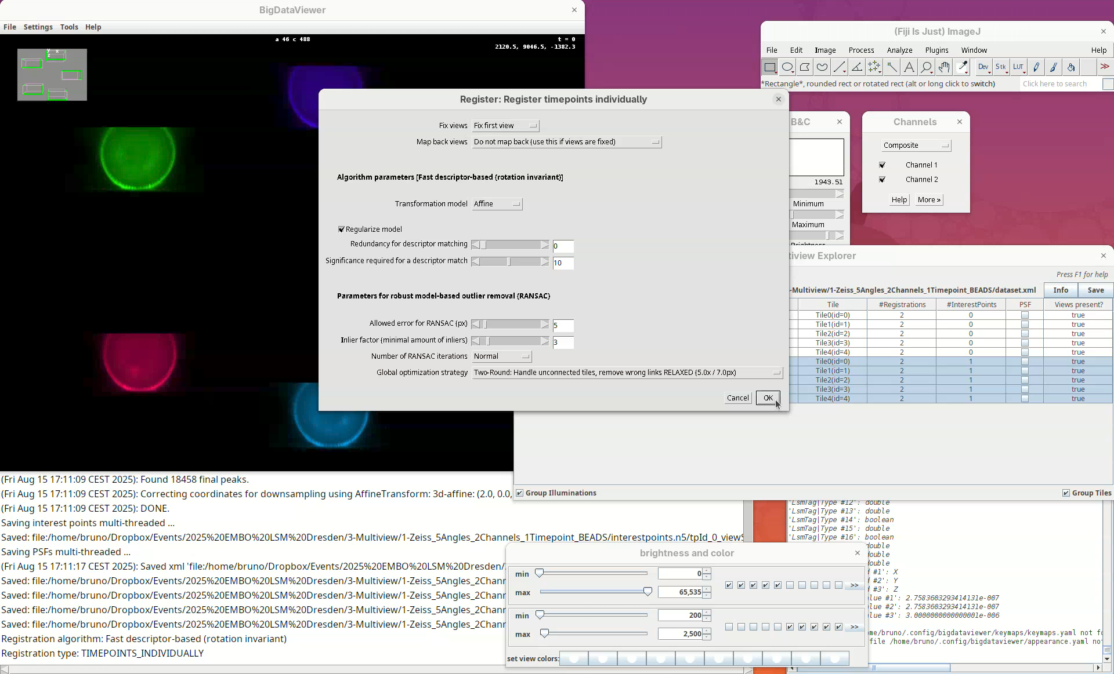Select the Color picker dropper tool
The height and width of the screenshot is (674, 1114).
[x=962, y=67]
